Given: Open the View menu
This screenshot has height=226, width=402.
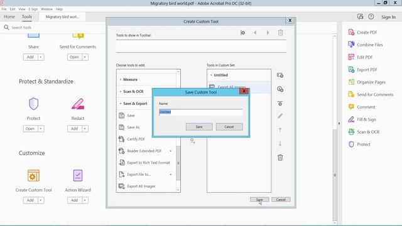Looking at the screenshot, I should 22,9.
